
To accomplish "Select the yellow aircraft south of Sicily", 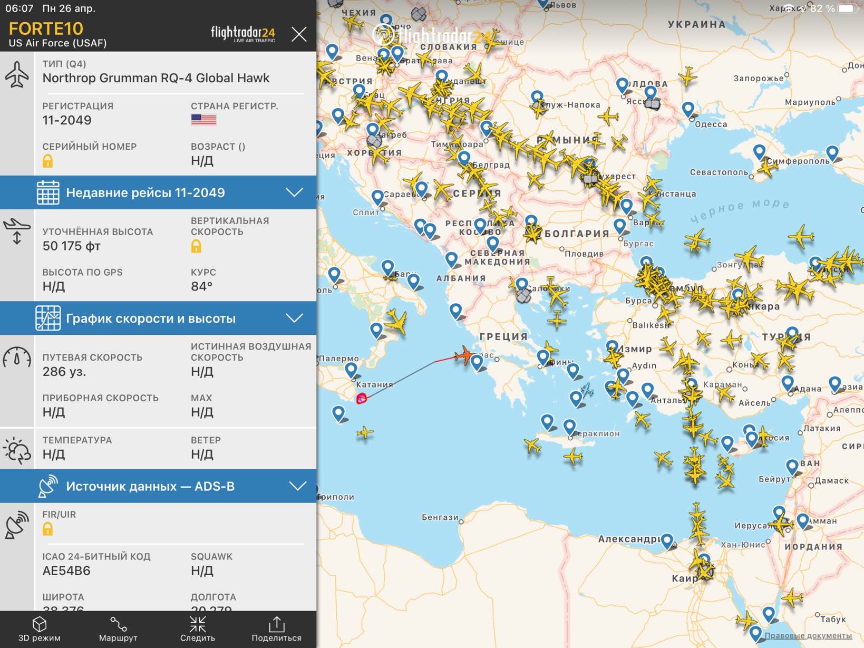I will (x=365, y=433).
